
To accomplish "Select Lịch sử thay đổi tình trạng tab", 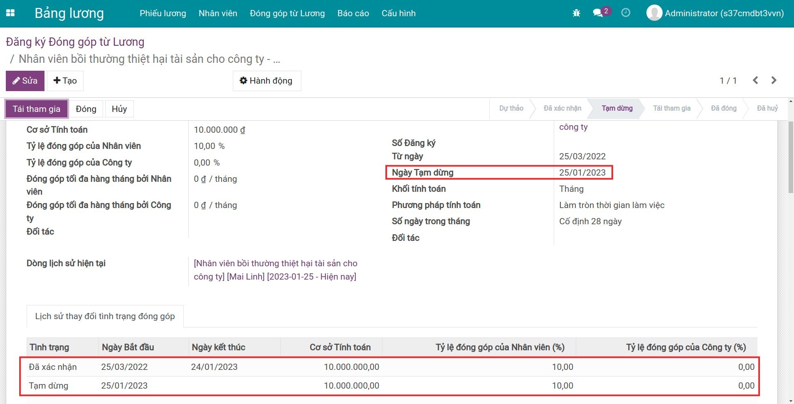I will 105,316.
